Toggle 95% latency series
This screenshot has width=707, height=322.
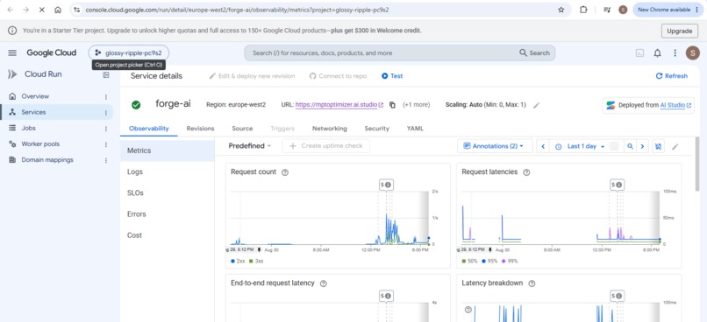pos(489,261)
